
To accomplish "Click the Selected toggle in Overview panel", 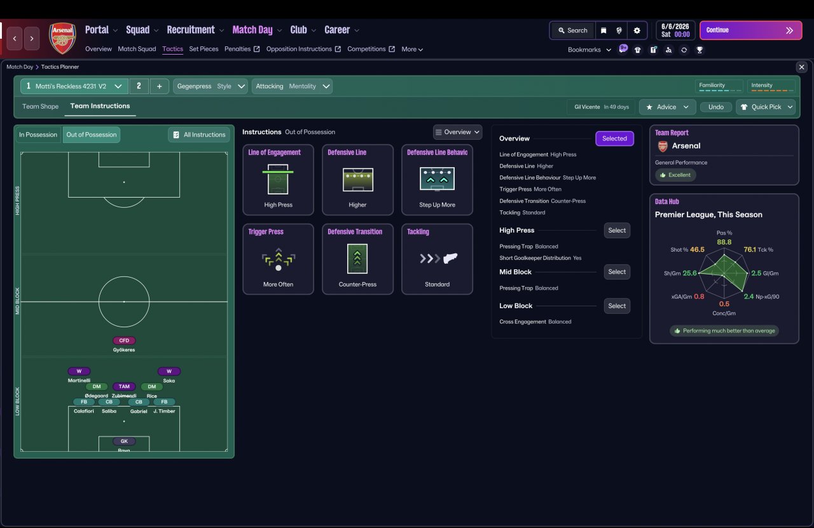I will pos(614,139).
